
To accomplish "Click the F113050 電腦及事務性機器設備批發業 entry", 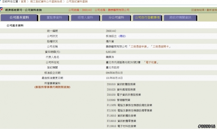I will click(x=130, y=105).
